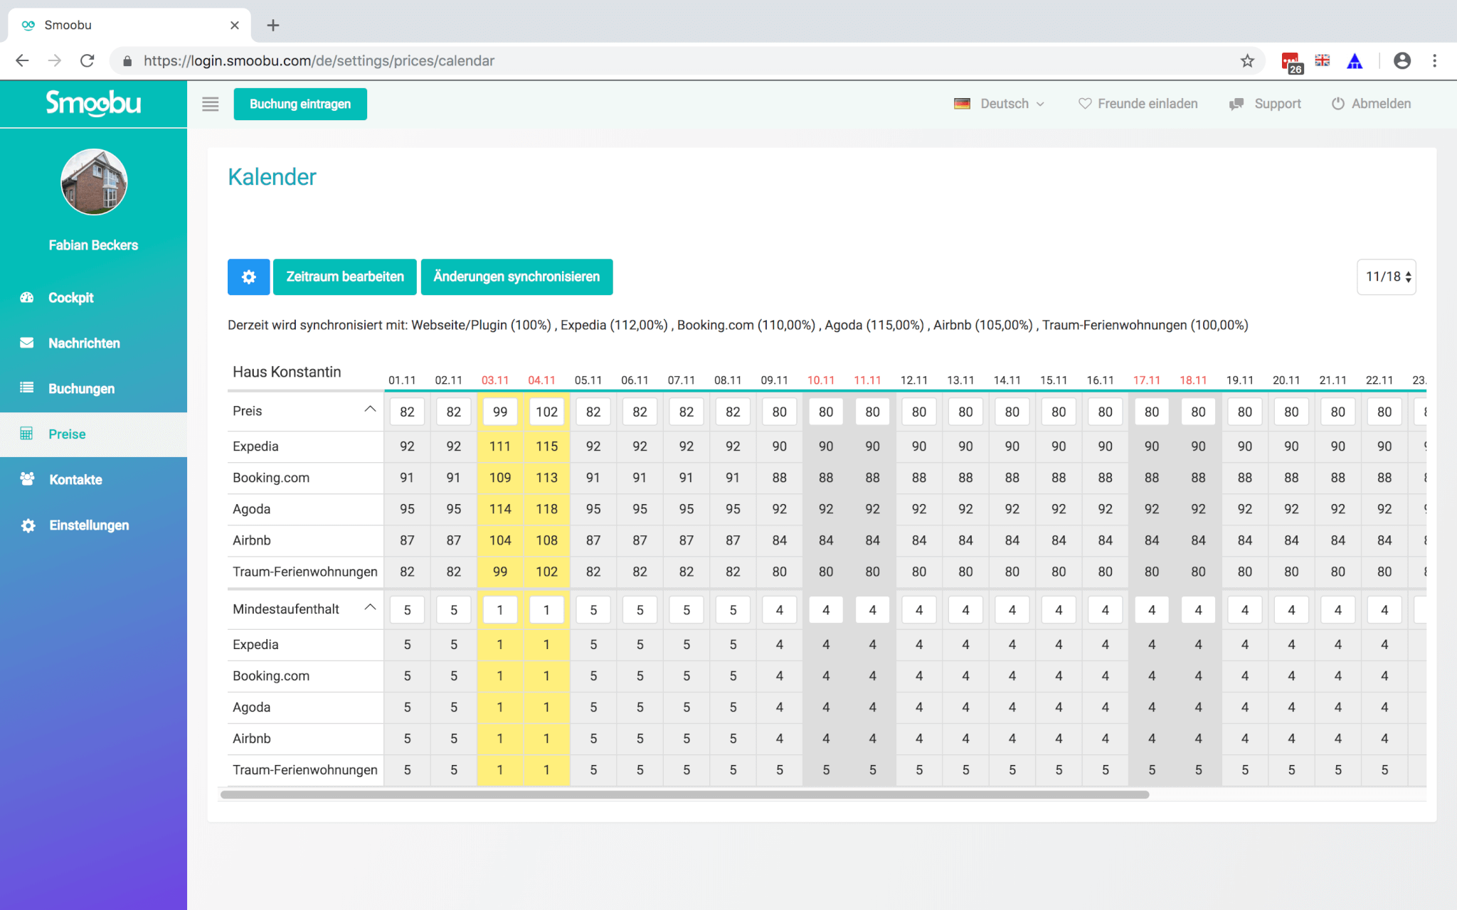Click the user account profile icon
Image resolution: width=1457 pixels, height=910 pixels.
pos(1402,61)
